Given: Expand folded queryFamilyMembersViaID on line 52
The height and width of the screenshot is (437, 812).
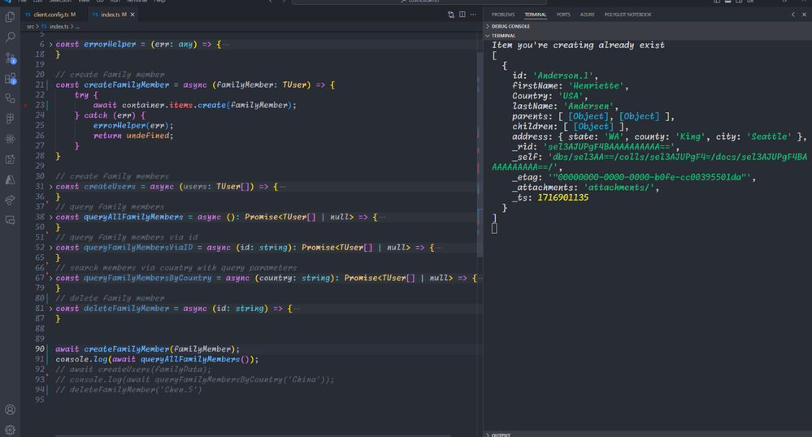Looking at the screenshot, I should 50,248.
